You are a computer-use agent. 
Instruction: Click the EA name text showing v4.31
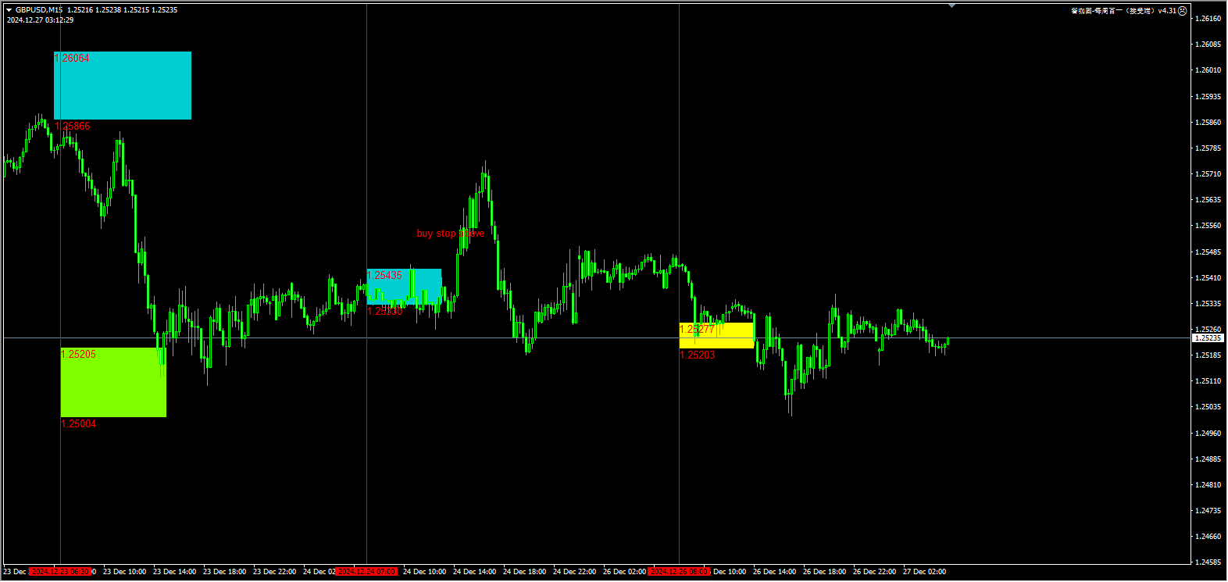[1123, 11]
